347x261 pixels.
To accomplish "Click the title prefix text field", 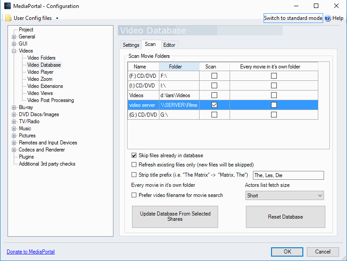I will [x=288, y=175].
